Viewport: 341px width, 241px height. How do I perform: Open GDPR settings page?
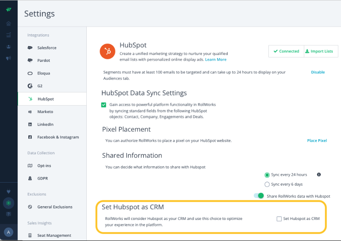coord(52,178)
